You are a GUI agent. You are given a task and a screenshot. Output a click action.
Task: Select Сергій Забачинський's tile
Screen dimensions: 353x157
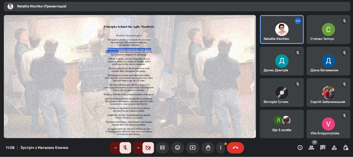[328, 93]
